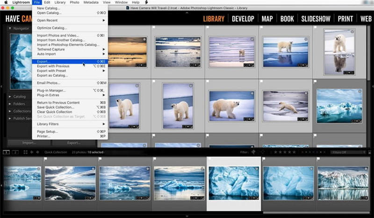Choose Export... from the File menu

coord(43,61)
